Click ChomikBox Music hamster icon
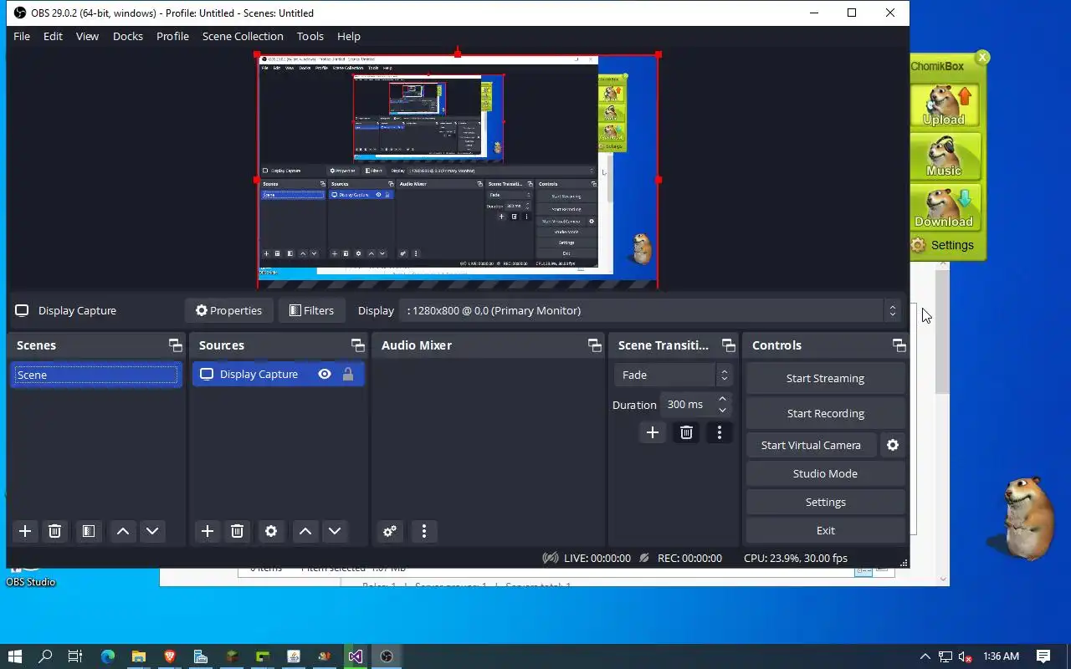Image resolution: width=1071 pixels, height=669 pixels. tap(945, 156)
